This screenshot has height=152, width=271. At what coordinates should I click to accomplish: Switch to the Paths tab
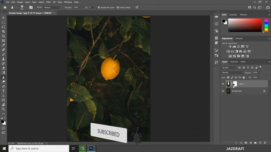pyautogui.click(x=243, y=62)
